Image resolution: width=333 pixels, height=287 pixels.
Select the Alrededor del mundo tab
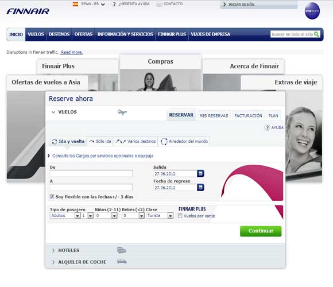click(184, 141)
